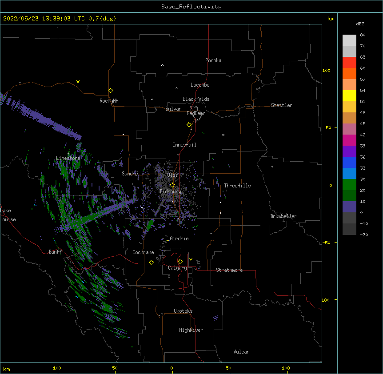Viewport: 383px width, 374px height.
Task: Select the Innisfail label
Action: click(x=184, y=145)
